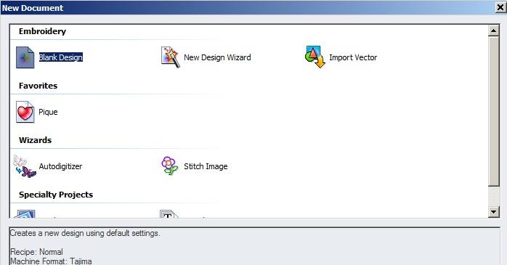
Task: Pick the partially visible T document icon
Action: tap(169, 214)
